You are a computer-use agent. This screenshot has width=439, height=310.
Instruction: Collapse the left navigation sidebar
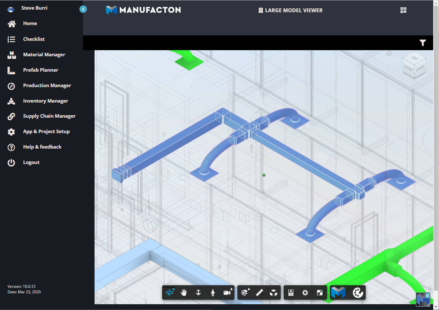tap(83, 9)
